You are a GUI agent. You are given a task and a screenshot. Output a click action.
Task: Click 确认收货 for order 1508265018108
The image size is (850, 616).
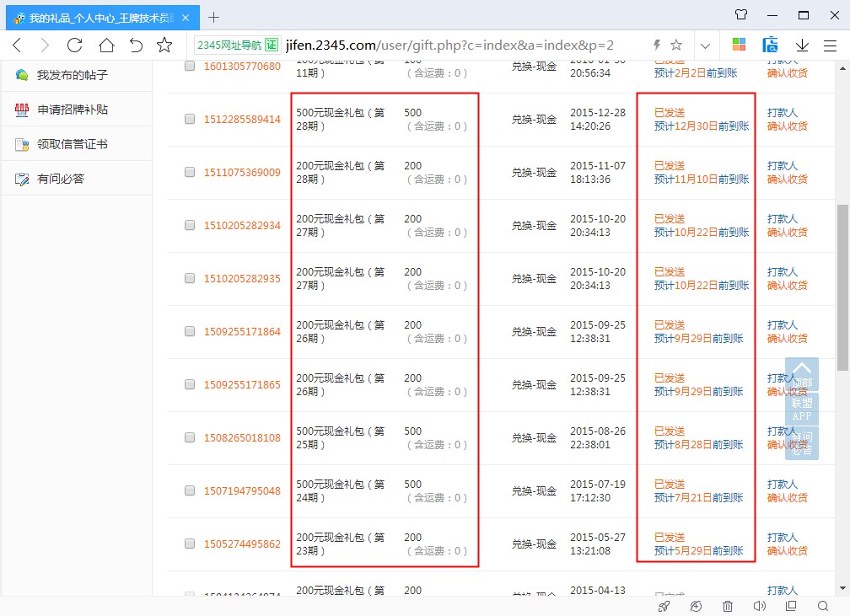pyautogui.click(x=787, y=445)
